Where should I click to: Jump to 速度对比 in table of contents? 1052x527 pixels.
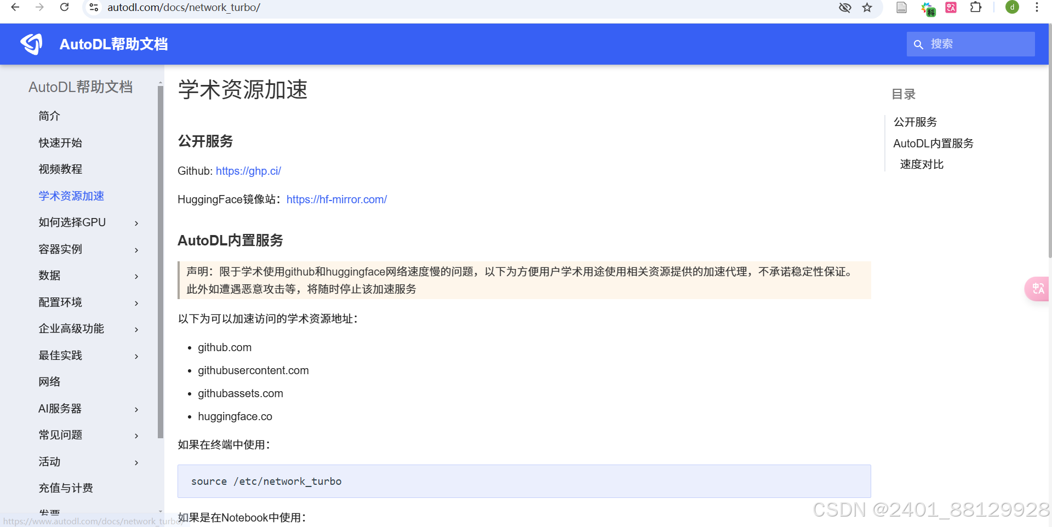pyautogui.click(x=922, y=164)
